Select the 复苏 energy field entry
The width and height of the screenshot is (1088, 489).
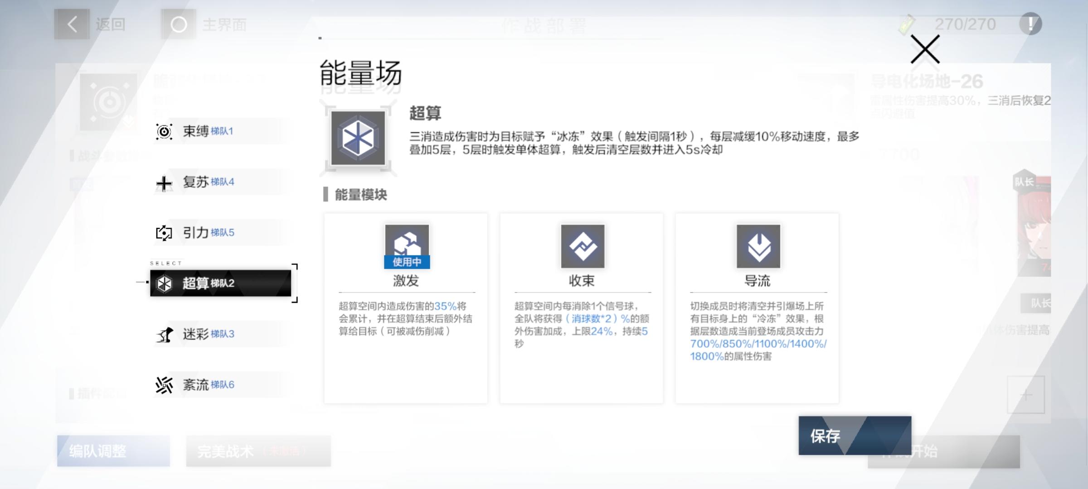click(x=221, y=182)
